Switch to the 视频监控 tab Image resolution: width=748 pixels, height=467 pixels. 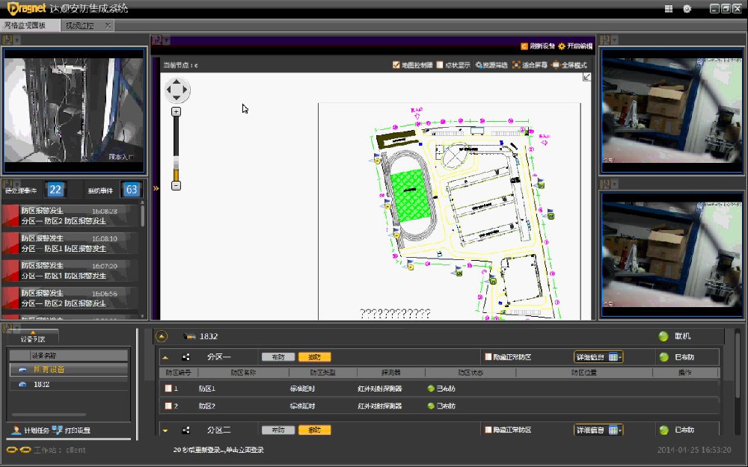coord(80,25)
